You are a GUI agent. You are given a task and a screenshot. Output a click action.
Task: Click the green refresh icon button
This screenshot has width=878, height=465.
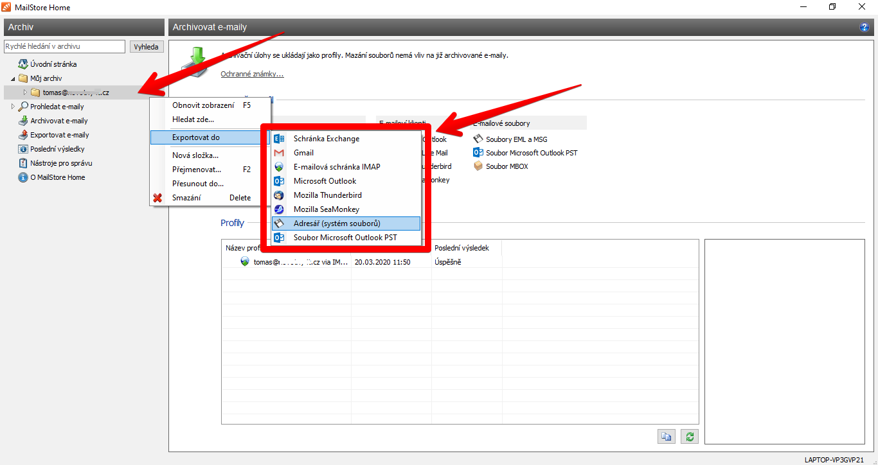coord(690,437)
